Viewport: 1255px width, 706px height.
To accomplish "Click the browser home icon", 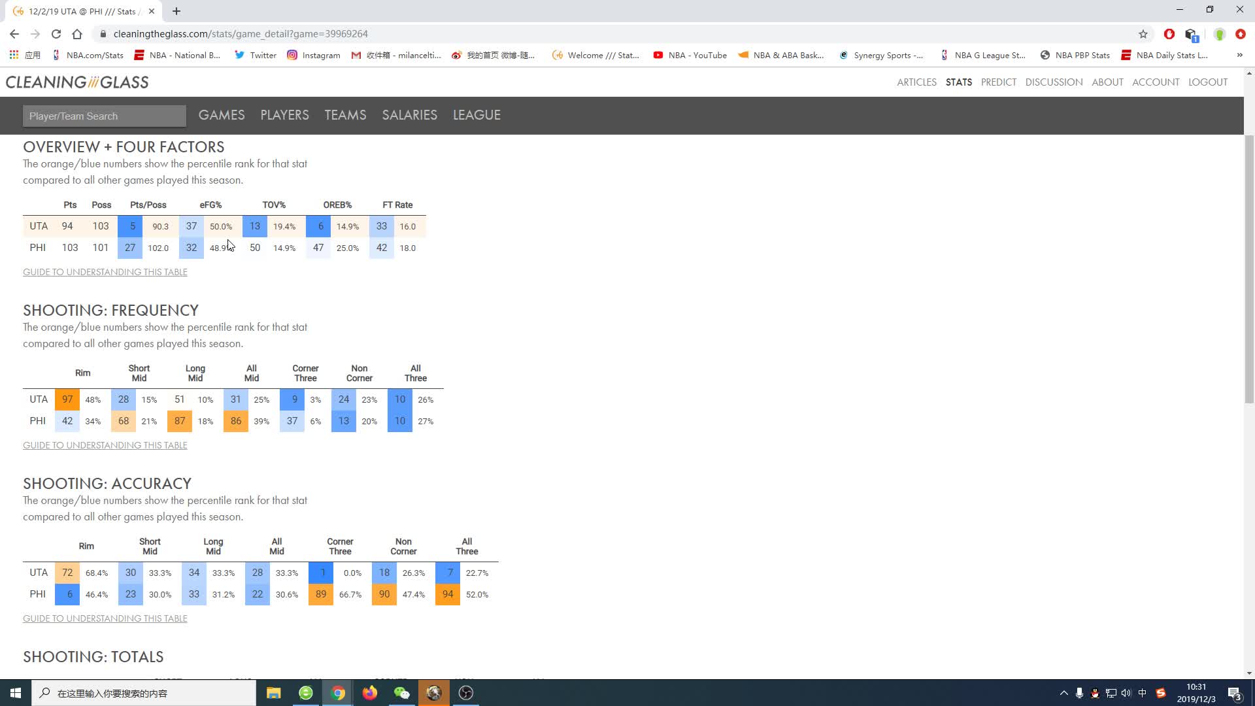I will [77, 34].
